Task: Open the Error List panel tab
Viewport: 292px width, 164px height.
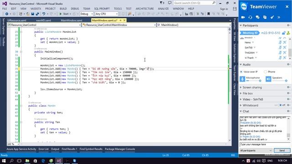Action: point(44,149)
